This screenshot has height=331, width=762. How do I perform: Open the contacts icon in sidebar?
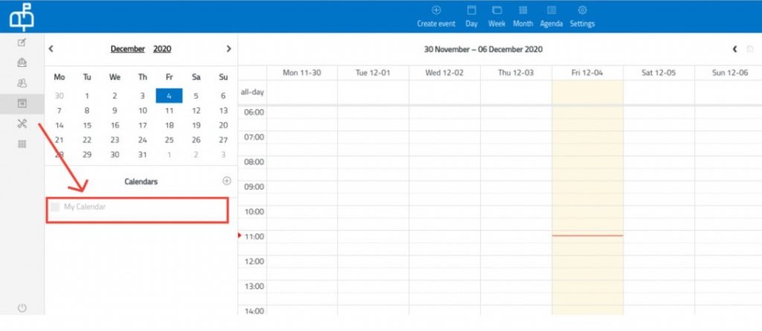coord(22,83)
